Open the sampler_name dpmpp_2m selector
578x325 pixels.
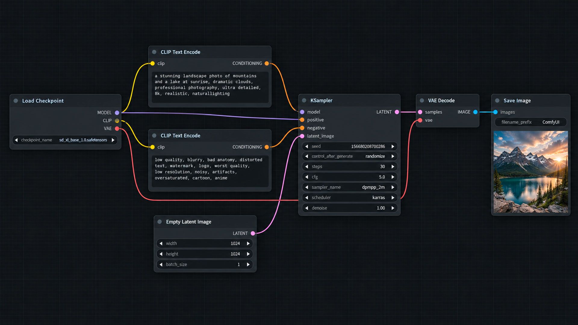[350, 187]
